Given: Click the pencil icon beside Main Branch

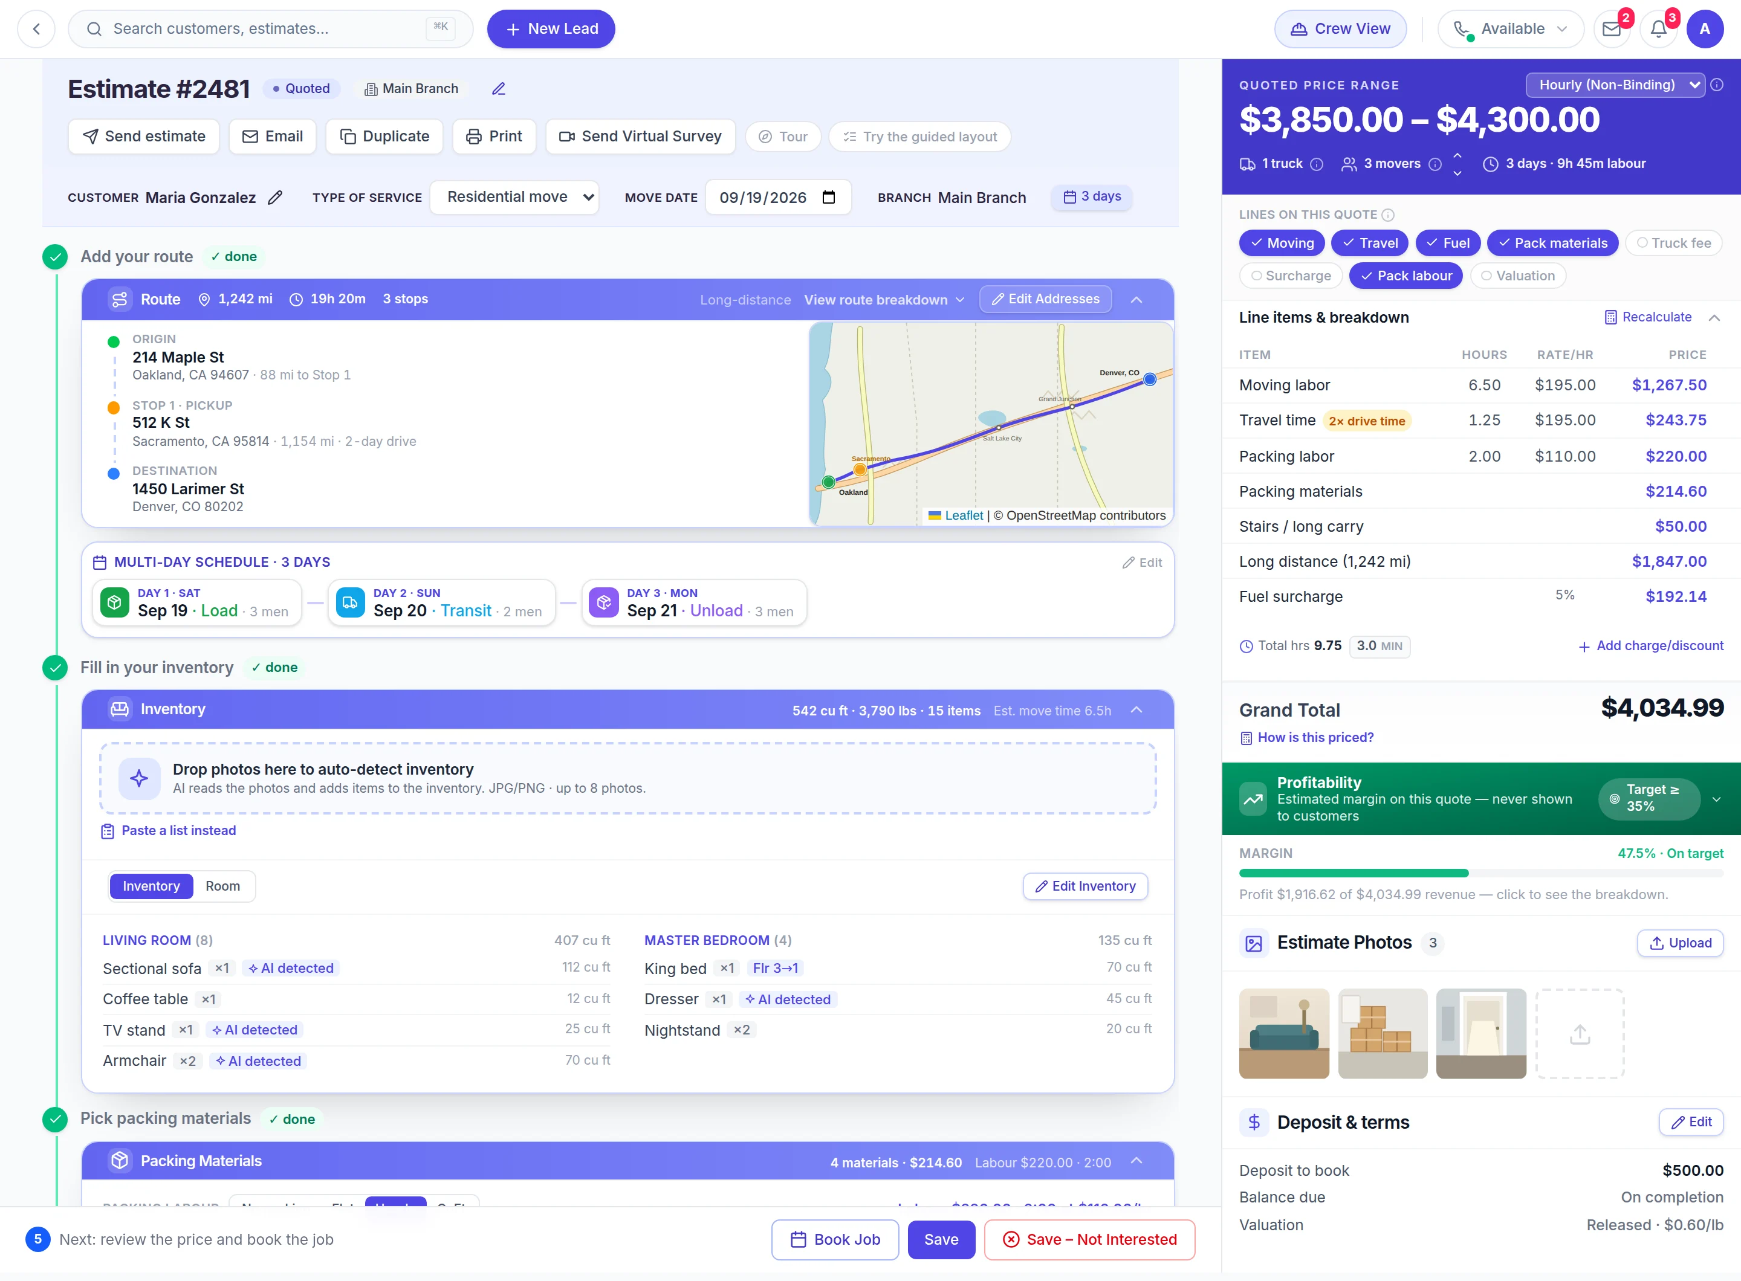Looking at the screenshot, I should click(499, 88).
